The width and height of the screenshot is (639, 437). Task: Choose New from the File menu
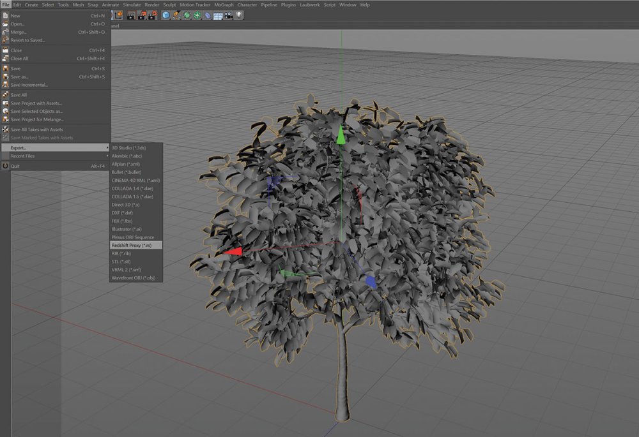[x=56, y=16]
